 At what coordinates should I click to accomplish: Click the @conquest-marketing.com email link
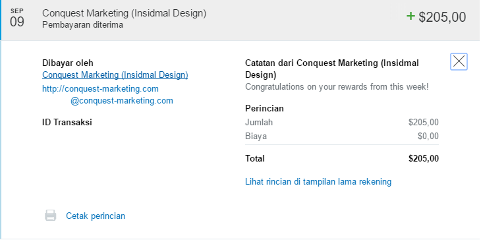122,101
